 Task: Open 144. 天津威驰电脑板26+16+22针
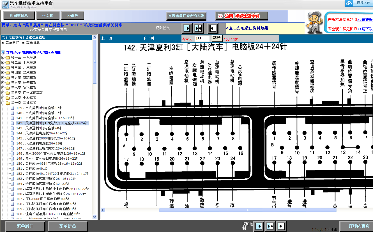43,133
